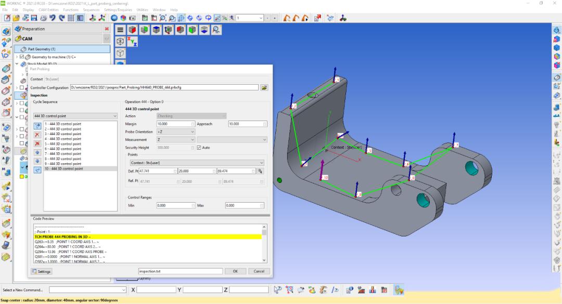Open the Probe Orientation dropdown
This screenshot has height=304, width=562.
(x=176, y=132)
